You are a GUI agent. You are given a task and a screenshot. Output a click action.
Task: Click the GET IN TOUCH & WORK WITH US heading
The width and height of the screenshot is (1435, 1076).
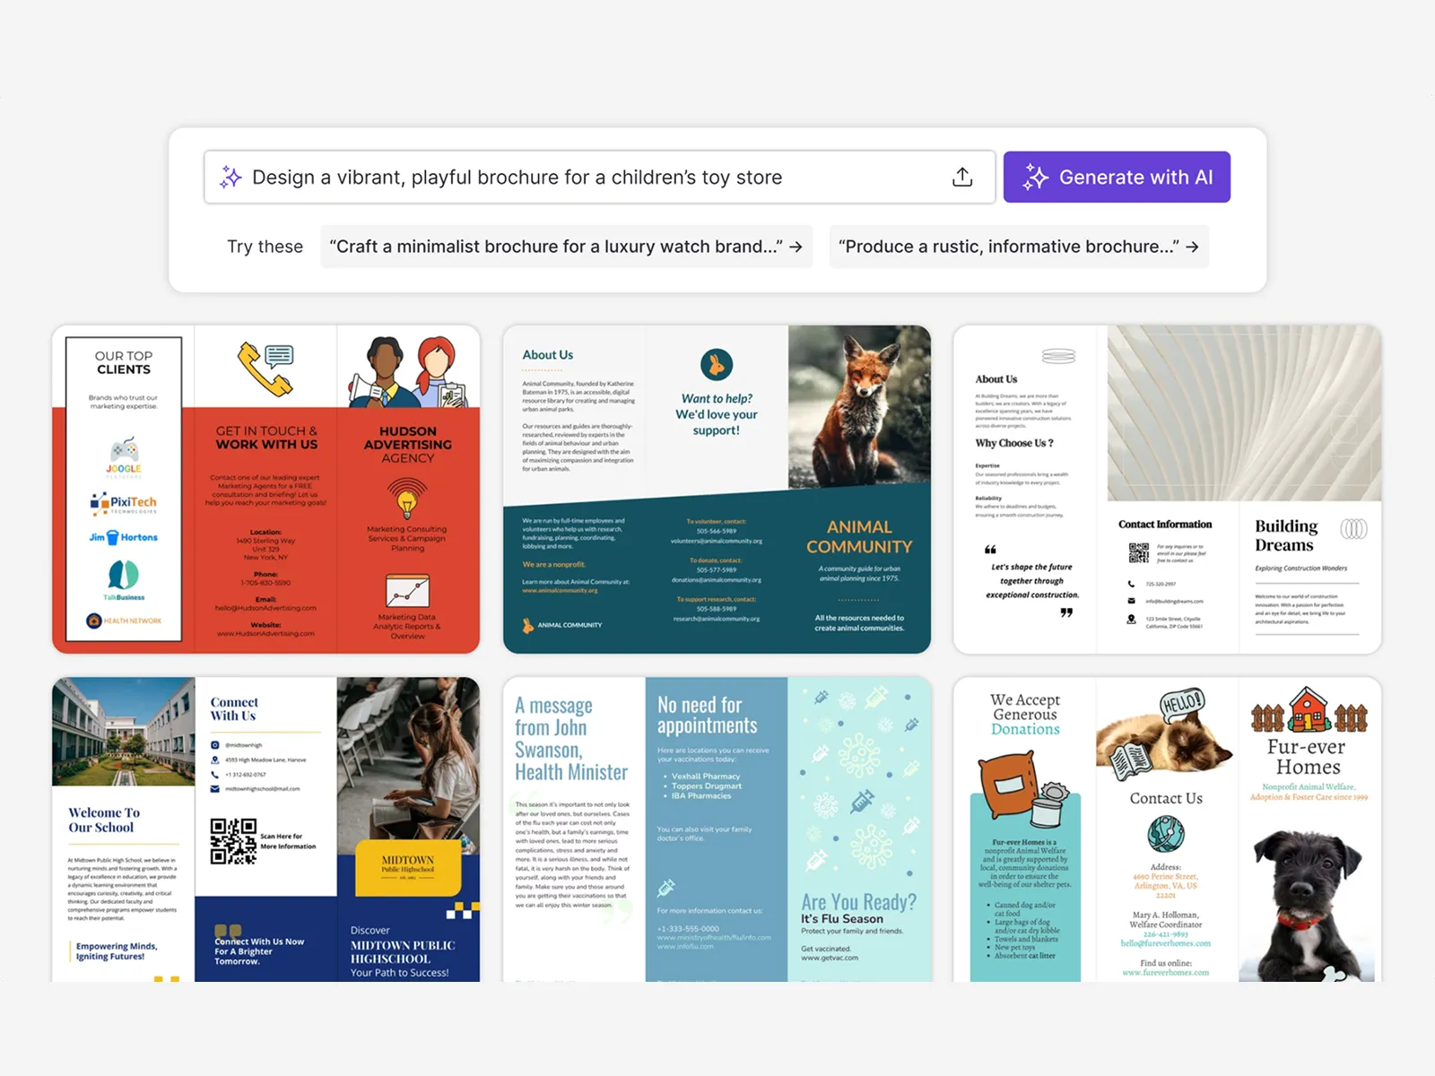266,438
